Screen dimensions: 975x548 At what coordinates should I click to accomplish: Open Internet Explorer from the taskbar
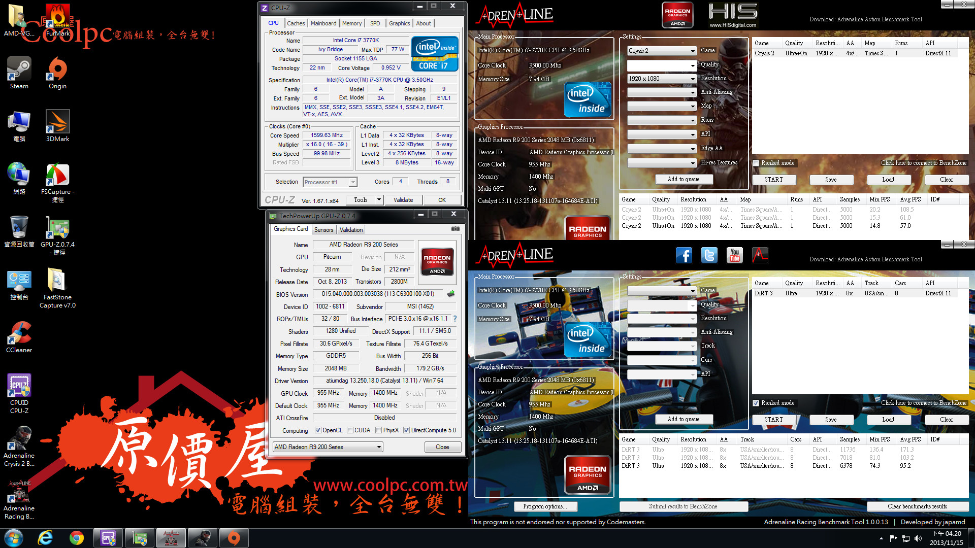45,538
